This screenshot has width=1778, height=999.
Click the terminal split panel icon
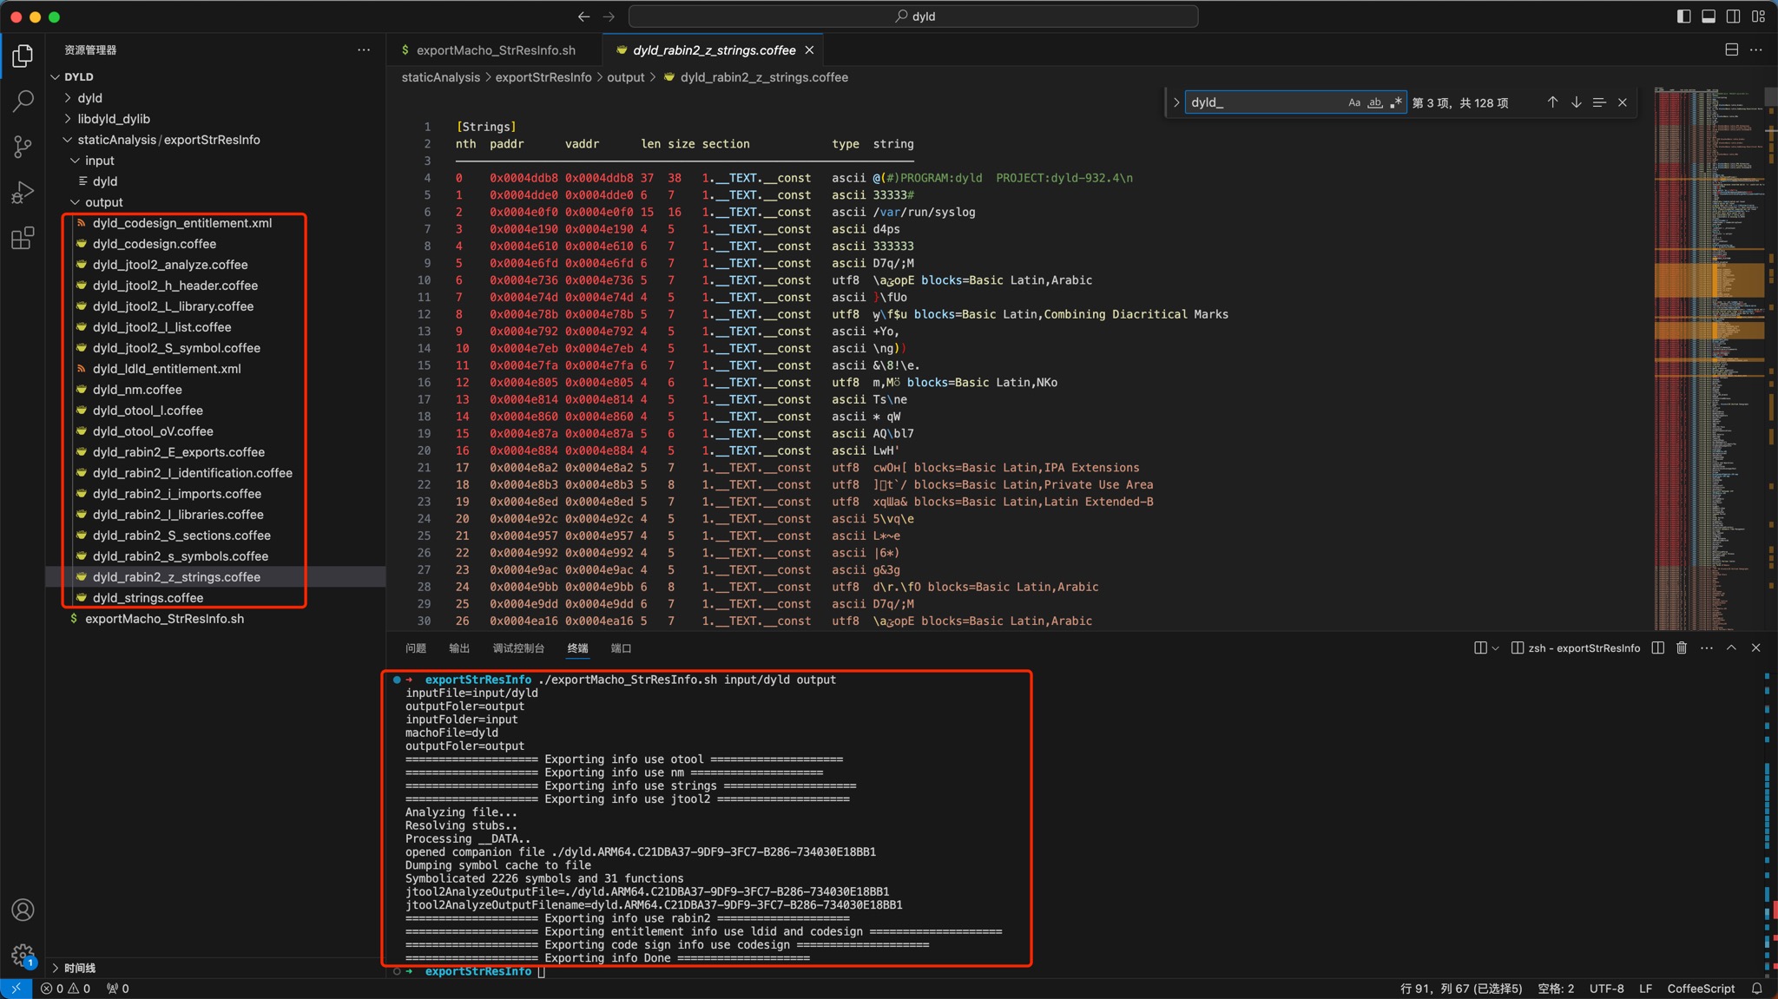click(1663, 647)
